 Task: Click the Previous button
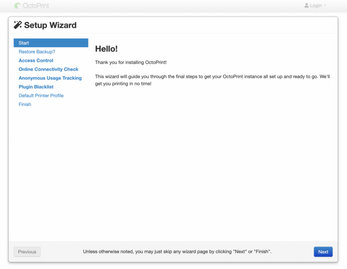point(27,252)
